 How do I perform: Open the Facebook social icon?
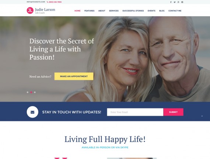pyautogui.click(x=171, y=2)
